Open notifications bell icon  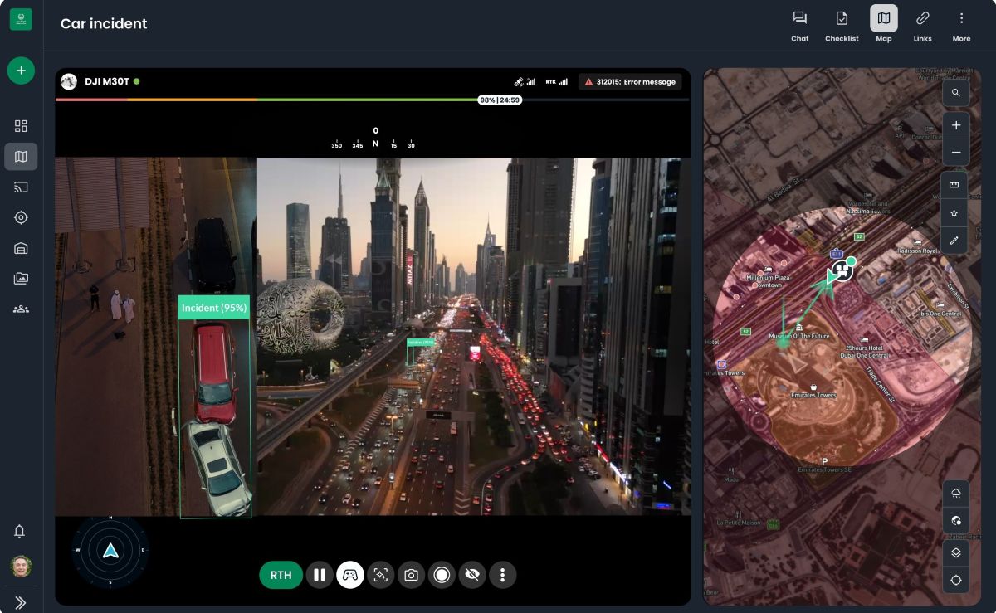coord(20,531)
